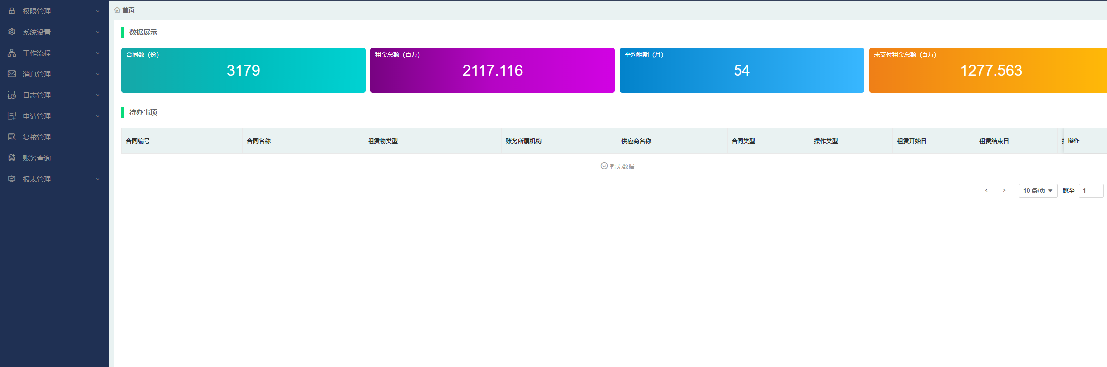Expand the 系统设置 menu chevron
The width and height of the screenshot is (1107, 367).
tap(98, 32)
